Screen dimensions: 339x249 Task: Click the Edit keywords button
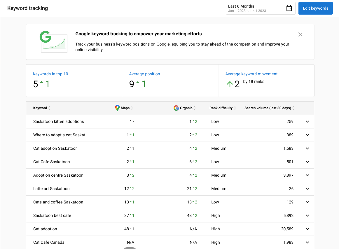pyautogui.click(x=315, y=8)
